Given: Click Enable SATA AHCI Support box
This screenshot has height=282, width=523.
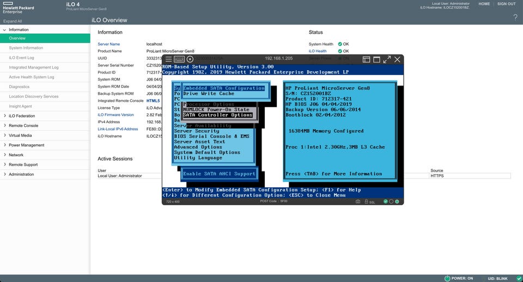Looking at the screenshot, I should pos(219,174).
